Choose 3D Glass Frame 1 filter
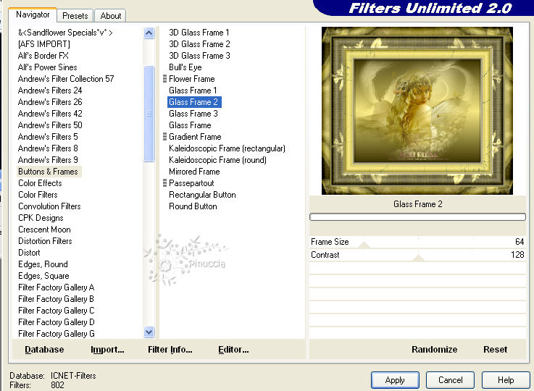Screen dimensions: 534x391 [199, 33]
